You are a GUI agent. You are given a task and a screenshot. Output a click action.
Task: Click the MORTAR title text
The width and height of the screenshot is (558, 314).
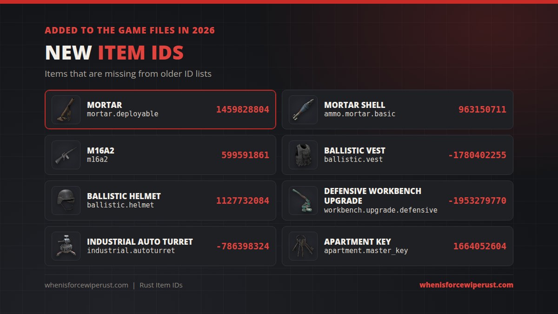click(105, 105)
